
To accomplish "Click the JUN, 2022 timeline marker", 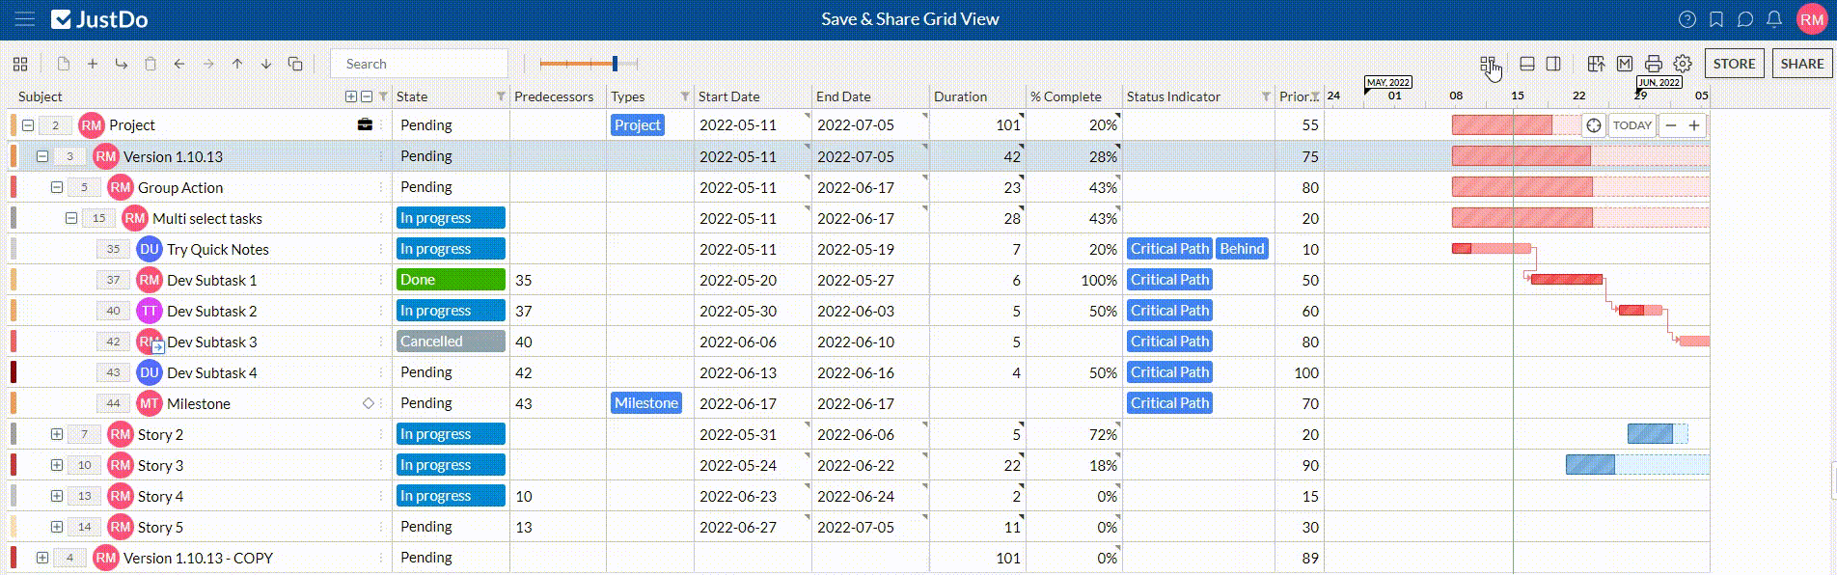I will point(1659,83).
